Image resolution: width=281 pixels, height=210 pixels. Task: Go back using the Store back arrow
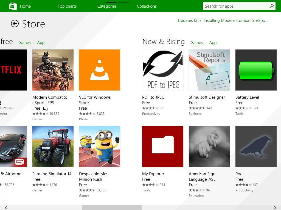(15, 24)
